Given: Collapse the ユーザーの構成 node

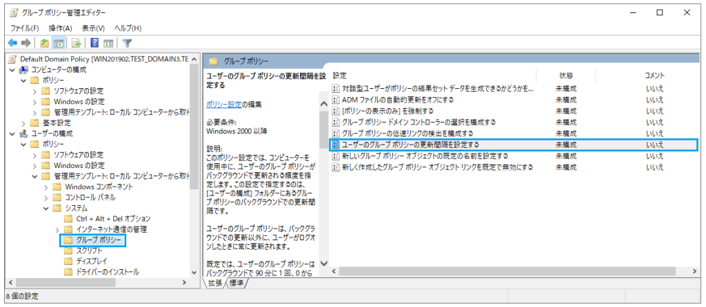Looking at the screenshot, I should pyautogui.click(x=12, y=134).
